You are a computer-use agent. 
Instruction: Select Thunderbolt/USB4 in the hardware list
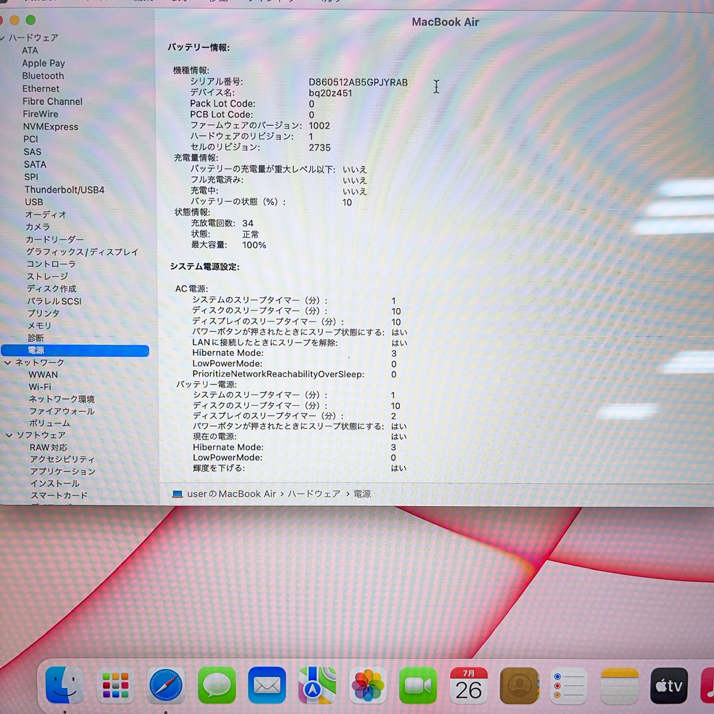(64, 190)
